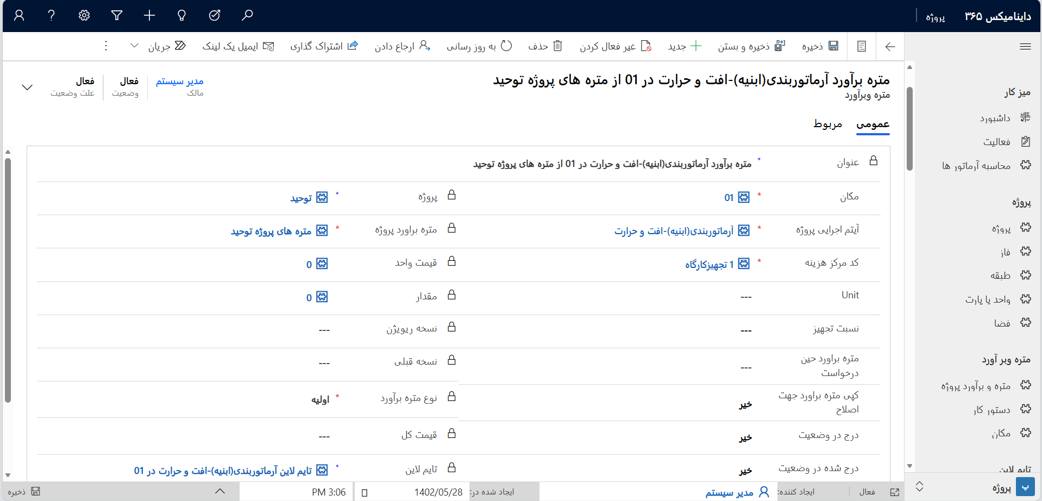1042x501 pixels.
Task: Open the جریان flow dropdown arrow
Action: tap(134, 46)
